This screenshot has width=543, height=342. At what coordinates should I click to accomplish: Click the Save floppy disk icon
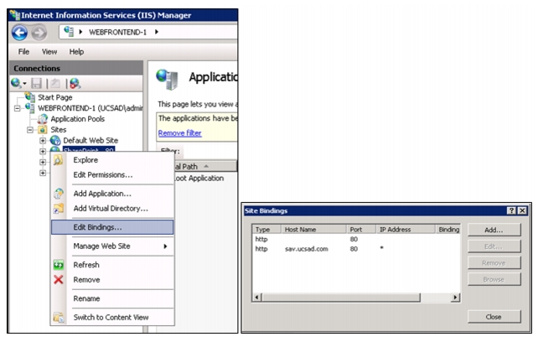(x=36, y=83)
